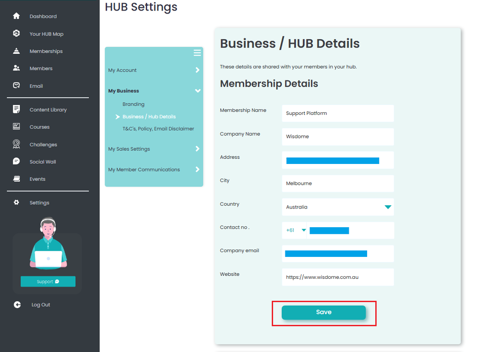Screen dimensions: 481x352
Task: Open the Country dropdown
Action: (387, 207)
